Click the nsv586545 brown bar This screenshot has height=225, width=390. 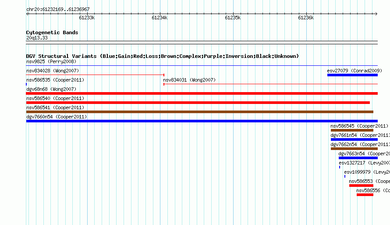click(x=352, y=130)
